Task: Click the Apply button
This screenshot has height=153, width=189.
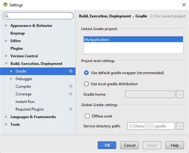Action: pos(152,145)
